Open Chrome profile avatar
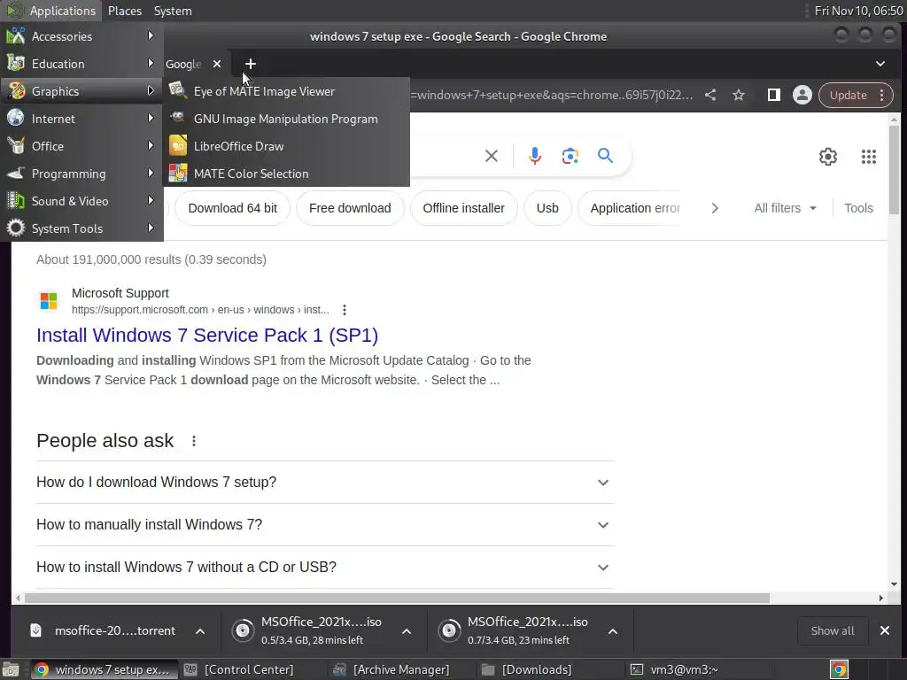The width and height of the screenshot is (907, 680). pyautogui.click(x=802, y=95)
